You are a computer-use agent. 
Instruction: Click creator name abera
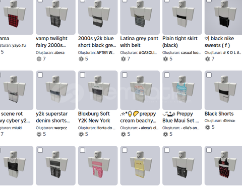tap(59, 53)
